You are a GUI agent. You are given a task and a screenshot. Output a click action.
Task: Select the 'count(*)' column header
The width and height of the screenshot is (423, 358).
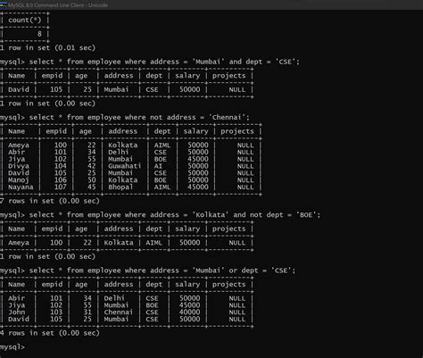pyautogui.click(x=25, y=20)
